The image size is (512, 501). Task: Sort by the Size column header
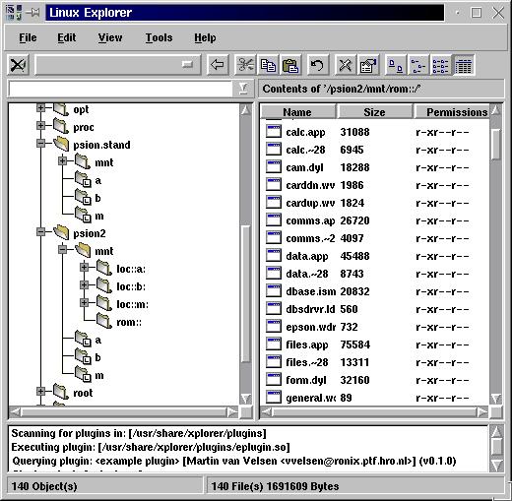coord(374,112)
